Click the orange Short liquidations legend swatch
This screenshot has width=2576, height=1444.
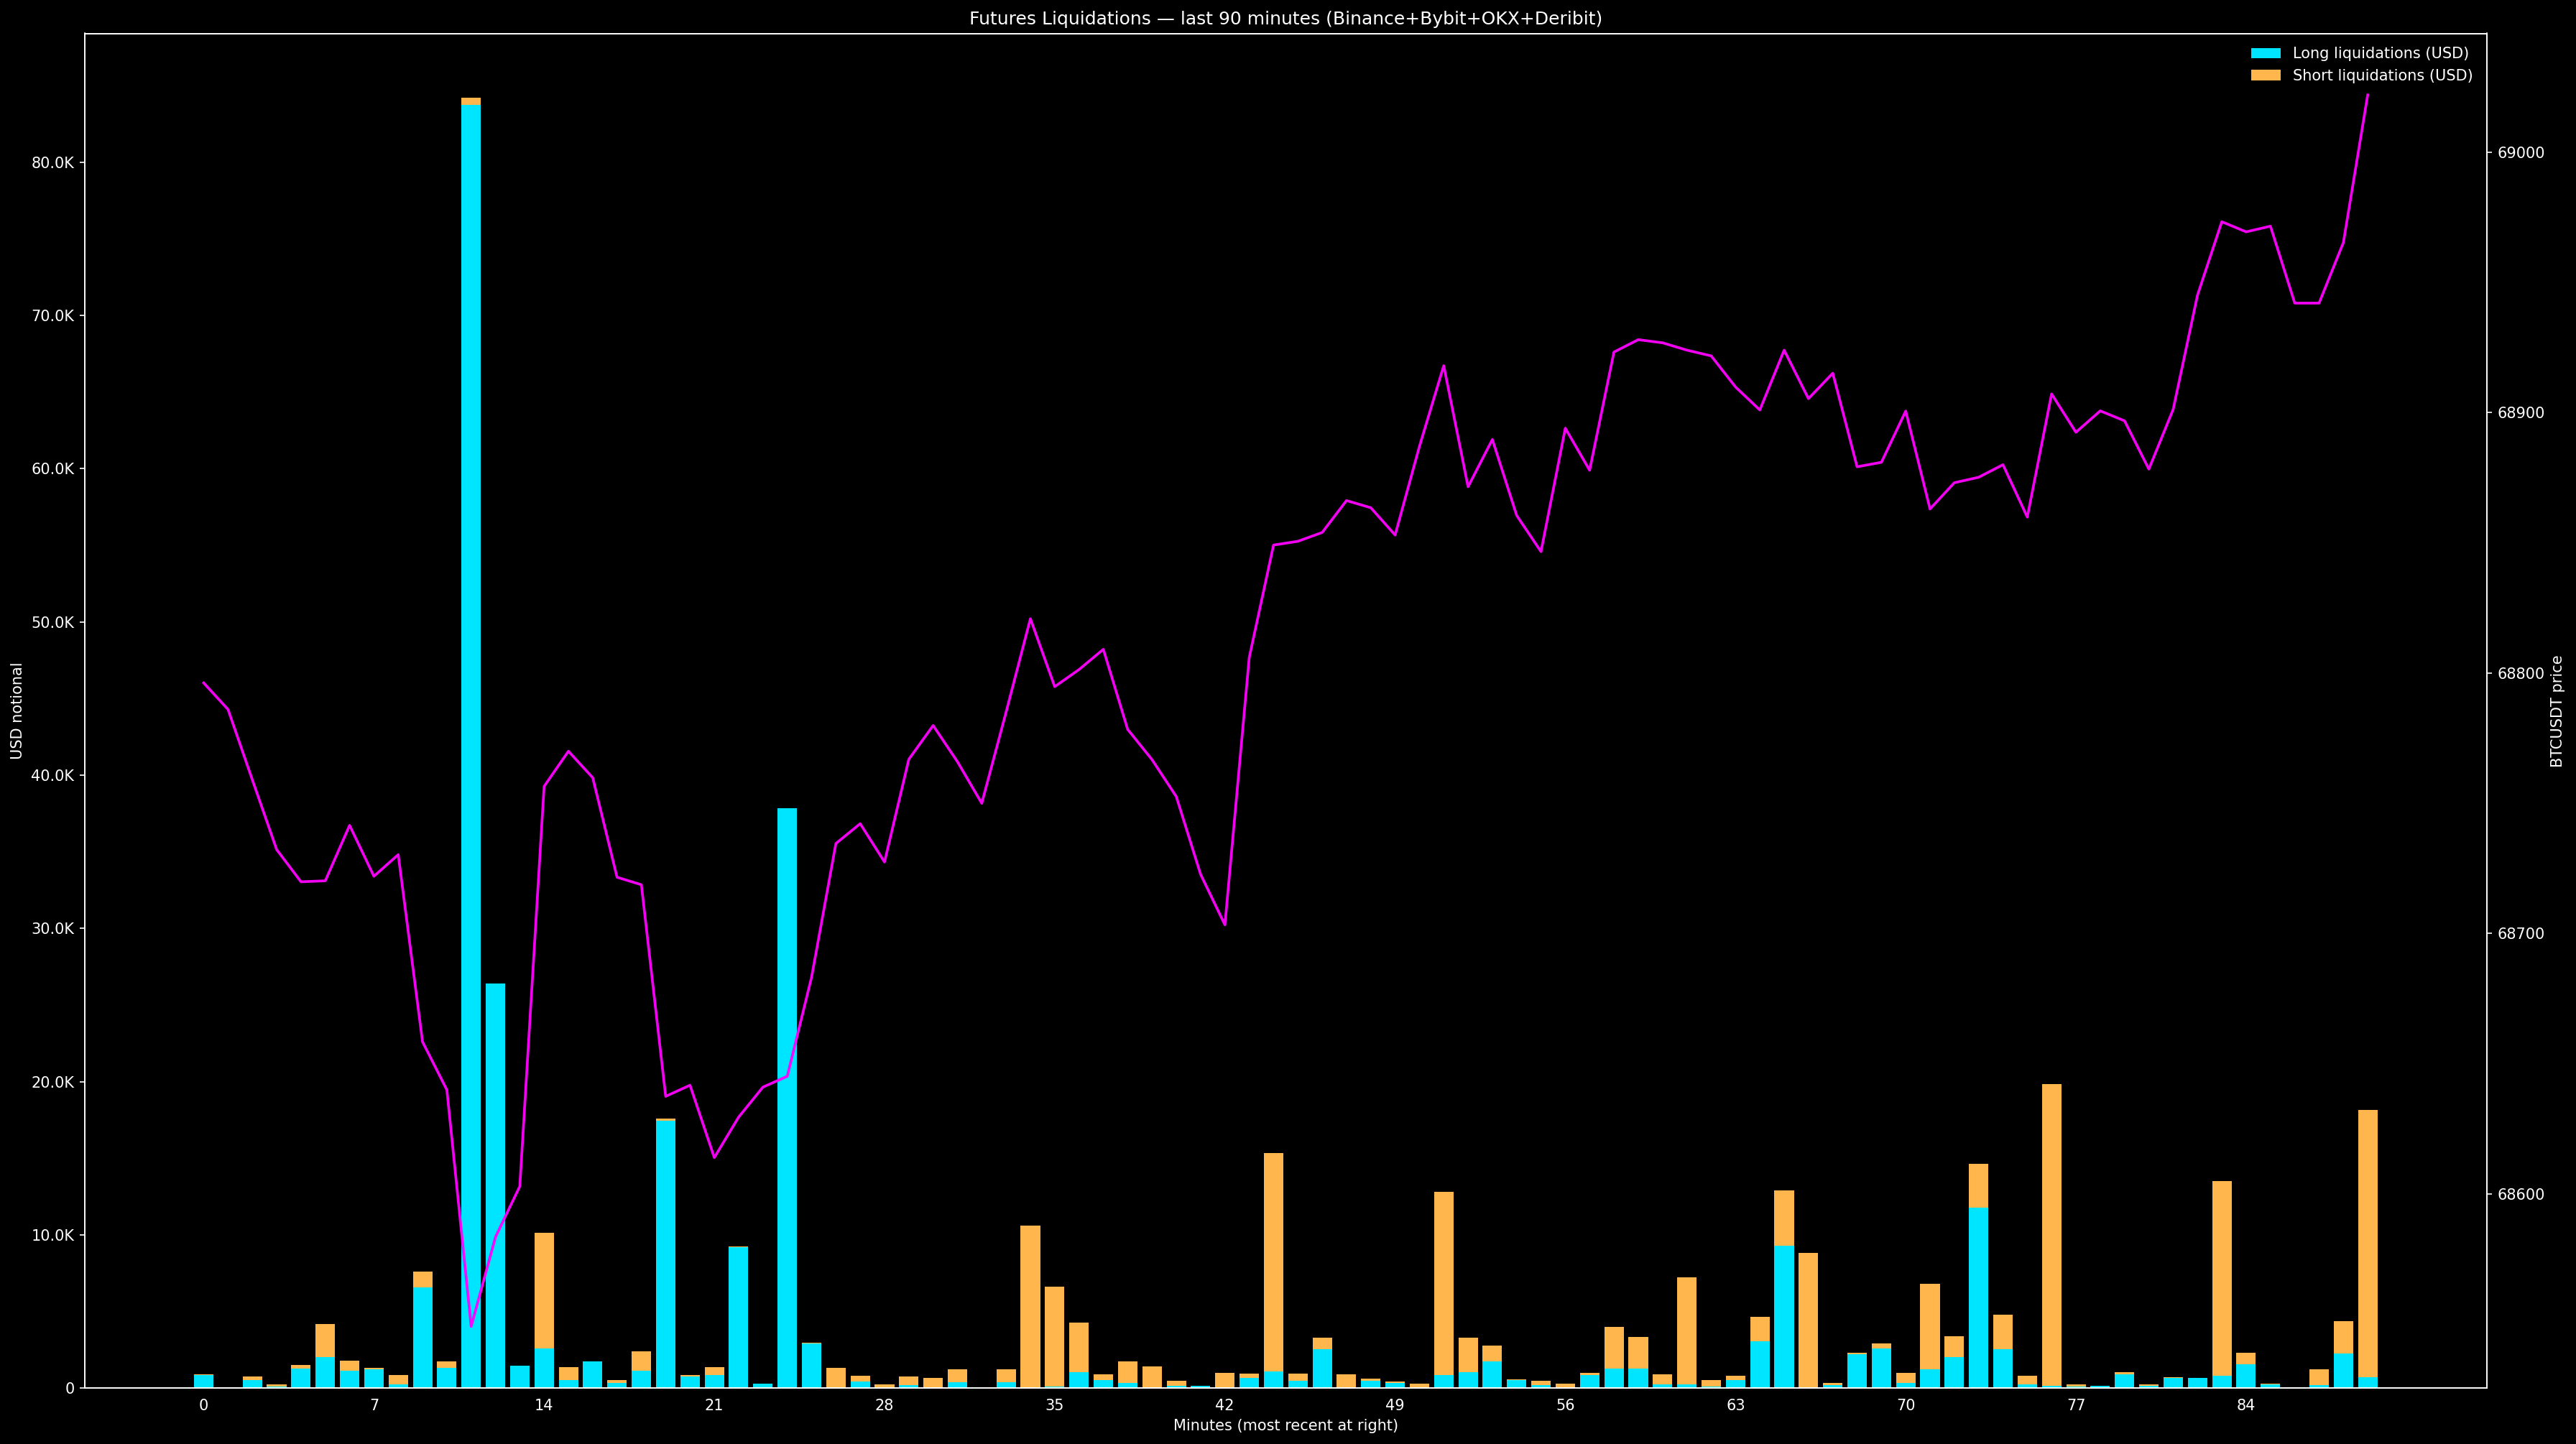coord(2266,76)
